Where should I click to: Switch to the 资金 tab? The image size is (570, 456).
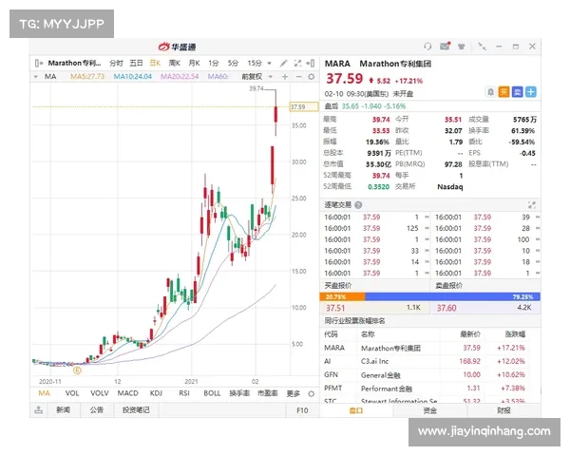pos(430,410)
